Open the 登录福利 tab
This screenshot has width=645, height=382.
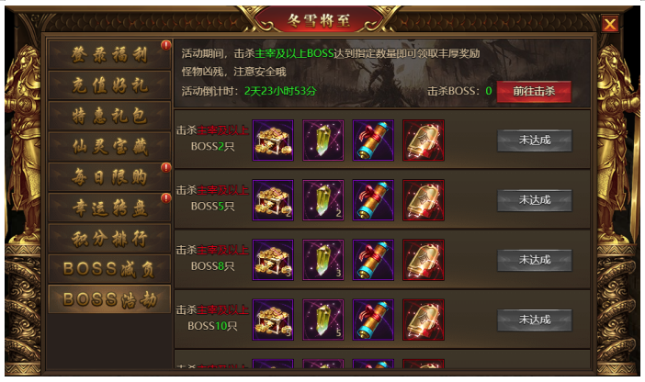(109, 54)
